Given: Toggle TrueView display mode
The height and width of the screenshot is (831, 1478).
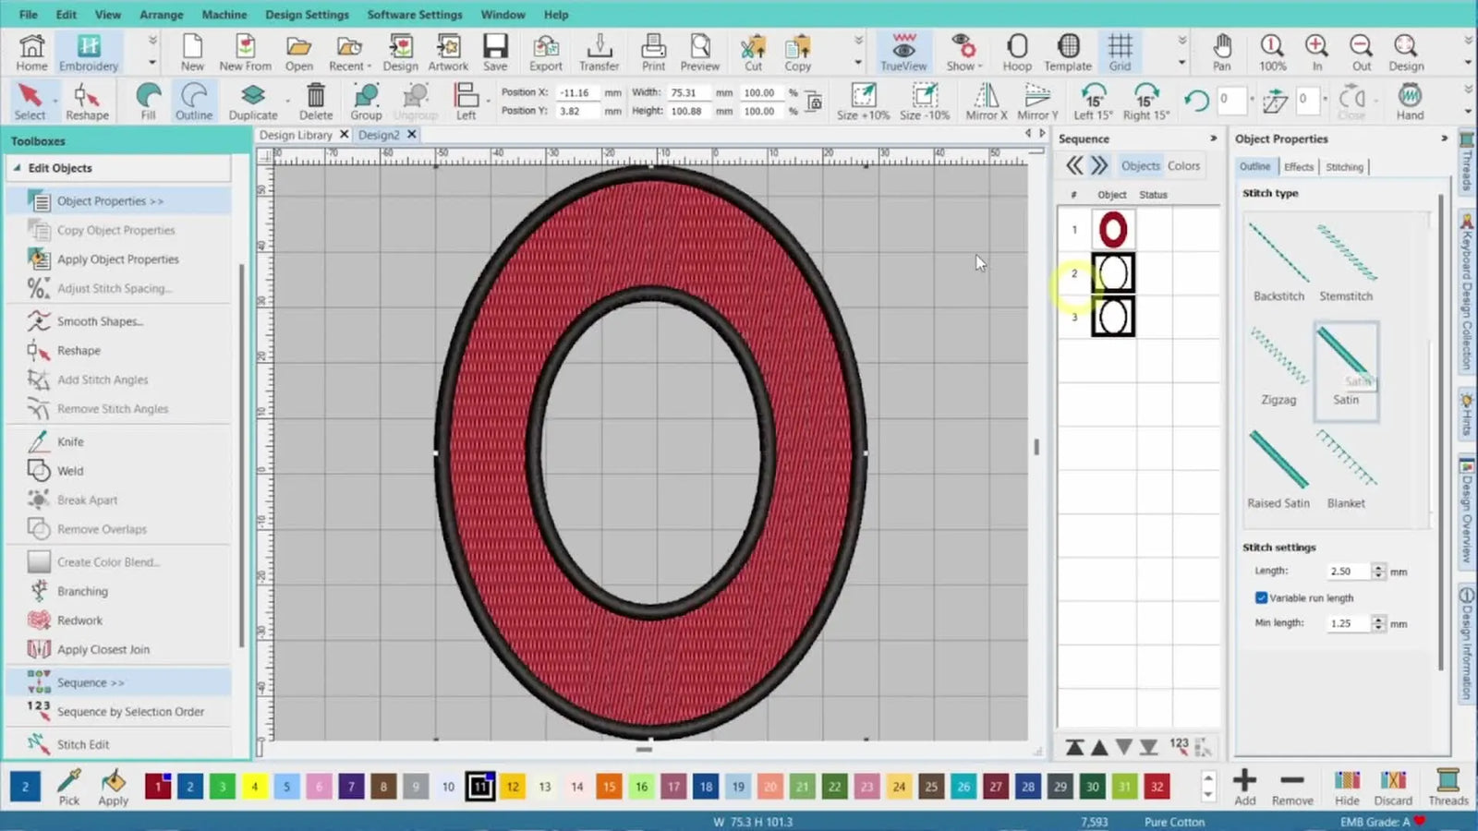Looking at the screenshot, I should tap(903, 52).
